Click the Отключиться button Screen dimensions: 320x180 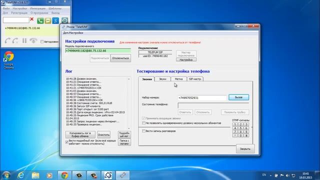pyautogui.click(x=120, y=58)
